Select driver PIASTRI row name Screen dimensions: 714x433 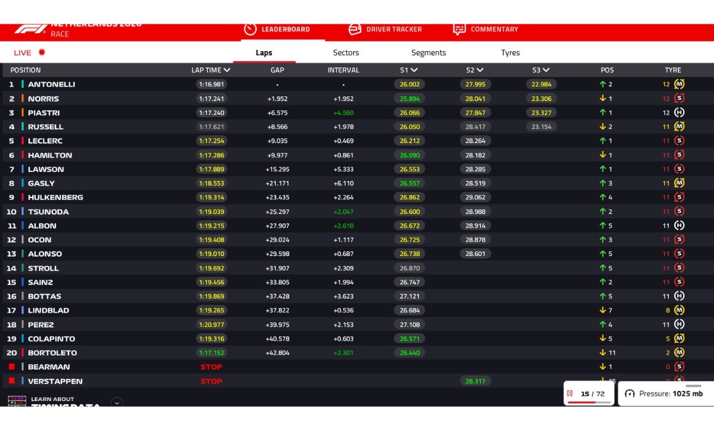click(44, 113)
